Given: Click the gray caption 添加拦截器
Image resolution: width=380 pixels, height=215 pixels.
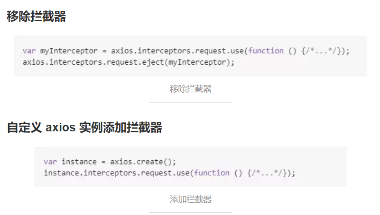Looking at the screenshot, I should tap(190, 199).
